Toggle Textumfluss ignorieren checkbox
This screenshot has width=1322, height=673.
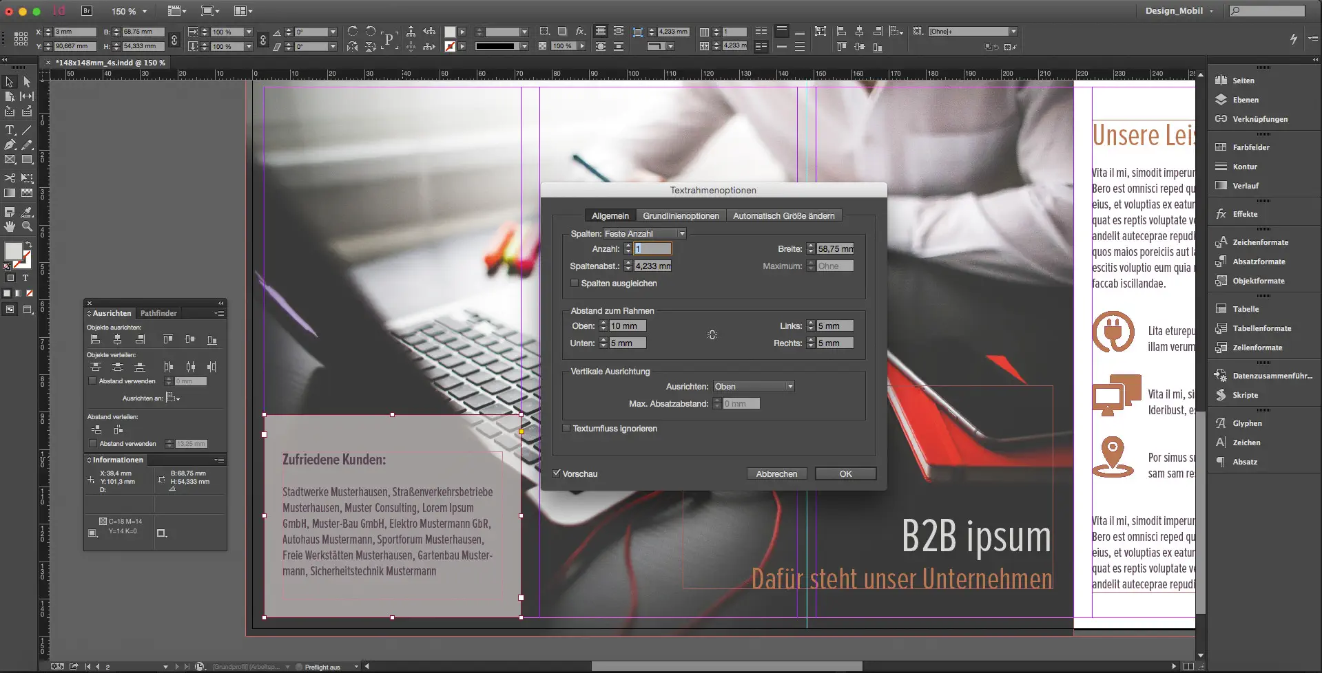[x=566, y=429]
